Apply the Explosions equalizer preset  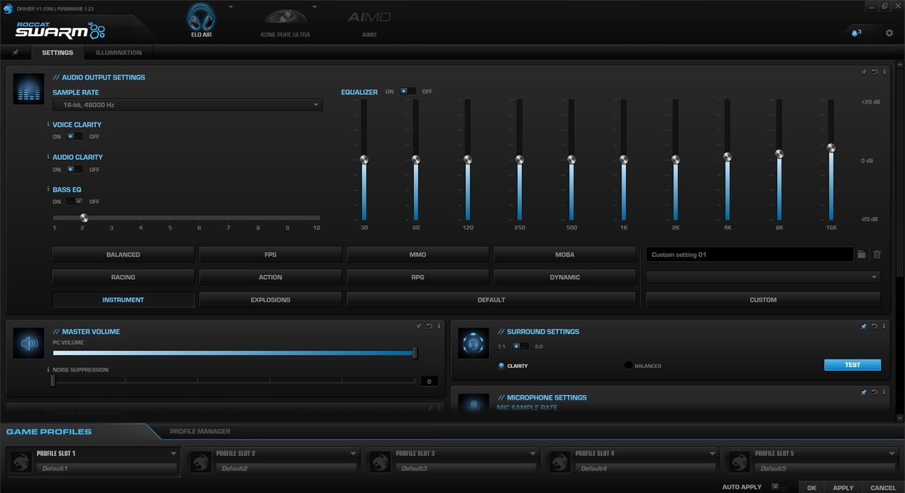coord(270,300)
